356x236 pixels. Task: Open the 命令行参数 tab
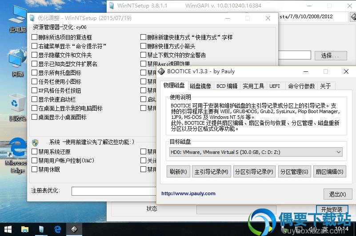301,86
